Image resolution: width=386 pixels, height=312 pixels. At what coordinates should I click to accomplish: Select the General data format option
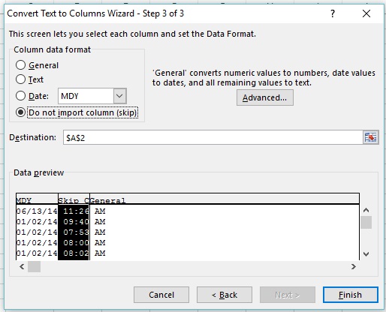click(20, 65)
